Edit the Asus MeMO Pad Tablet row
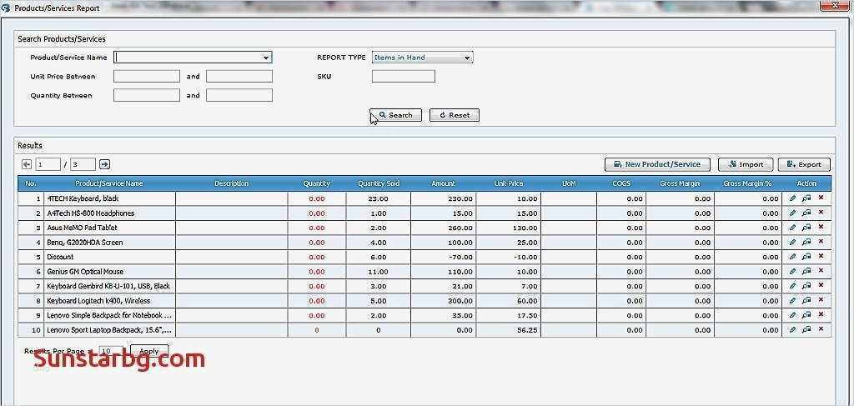The image size is (854, 406). click(x=792, y=228)
